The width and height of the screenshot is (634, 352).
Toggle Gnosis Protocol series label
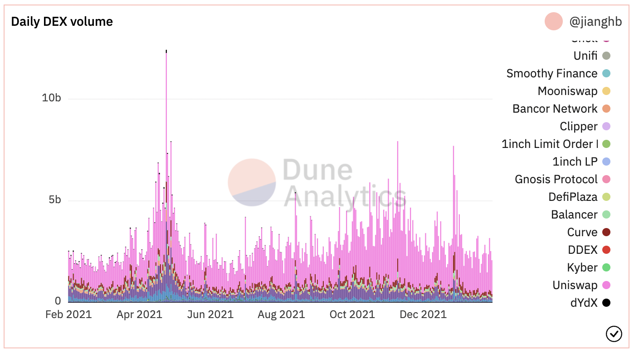point(556,180)
